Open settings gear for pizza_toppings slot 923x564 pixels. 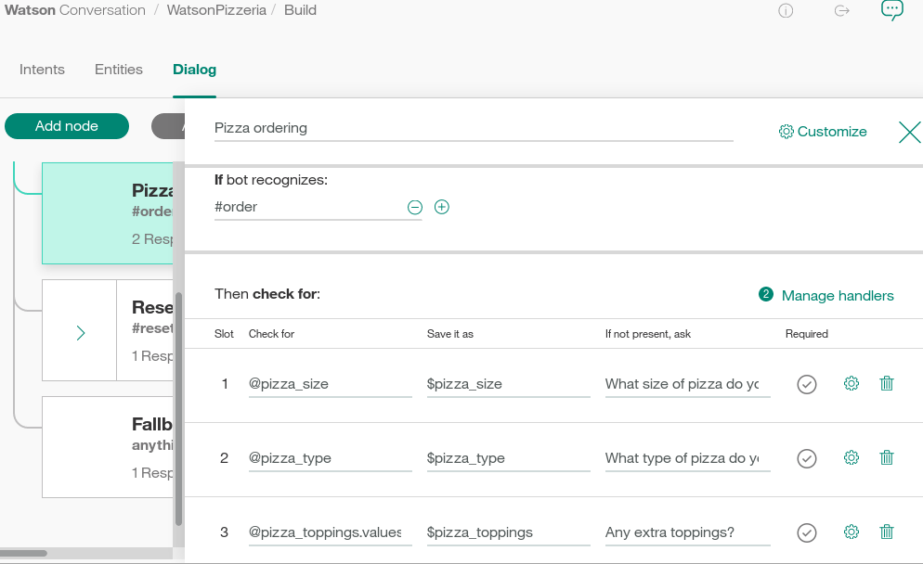(x=851, y=532)
